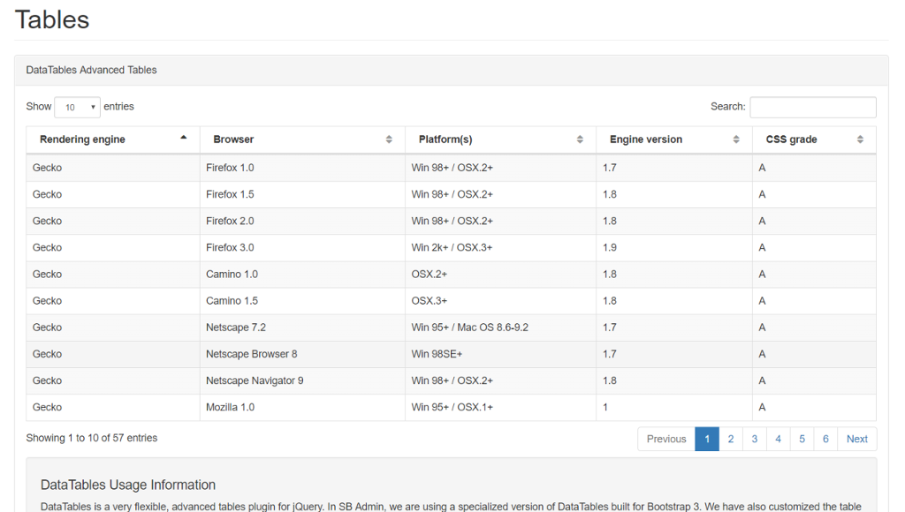Click page 6 in pagination
This screenshot has width=905, height=512.
(825, 439)
